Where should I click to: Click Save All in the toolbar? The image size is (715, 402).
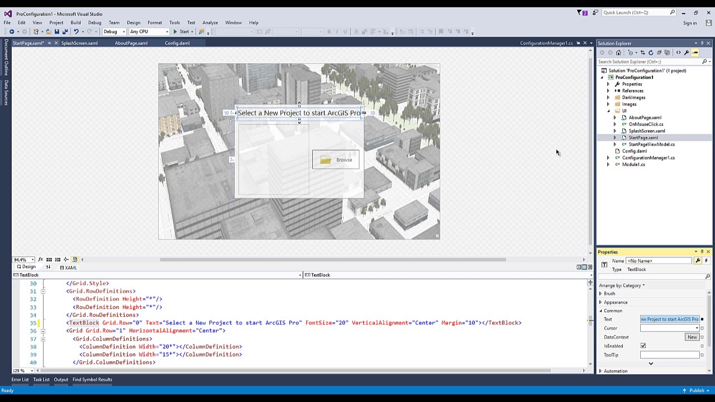(65, 32)
